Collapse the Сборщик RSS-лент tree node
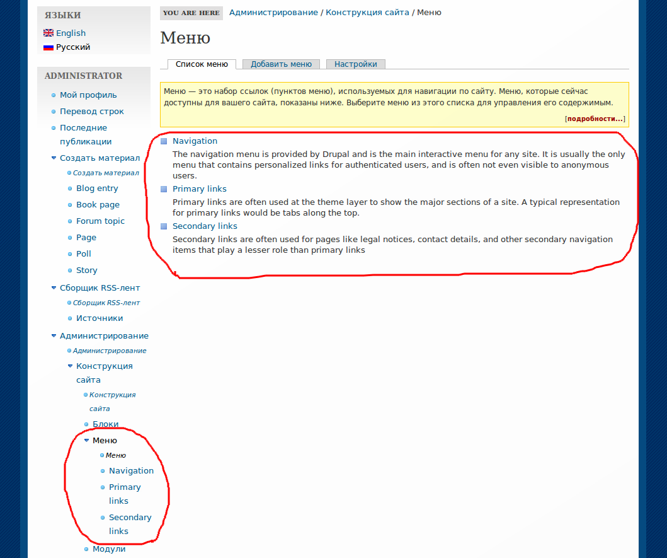The image size is (667, 558). 54,287
